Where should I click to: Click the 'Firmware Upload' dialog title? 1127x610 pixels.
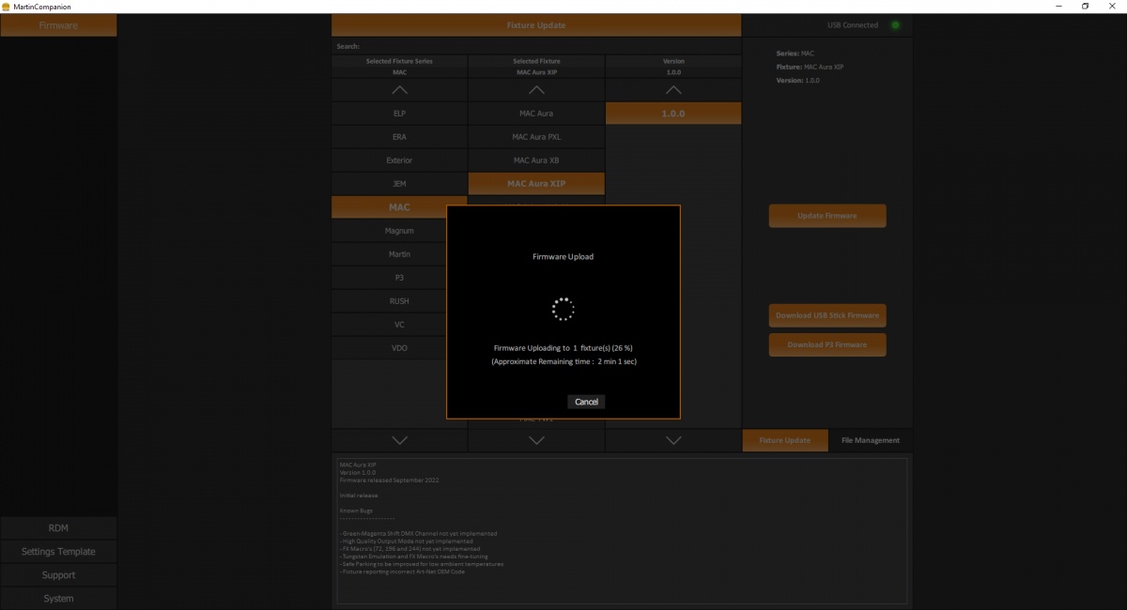(563, 256)
